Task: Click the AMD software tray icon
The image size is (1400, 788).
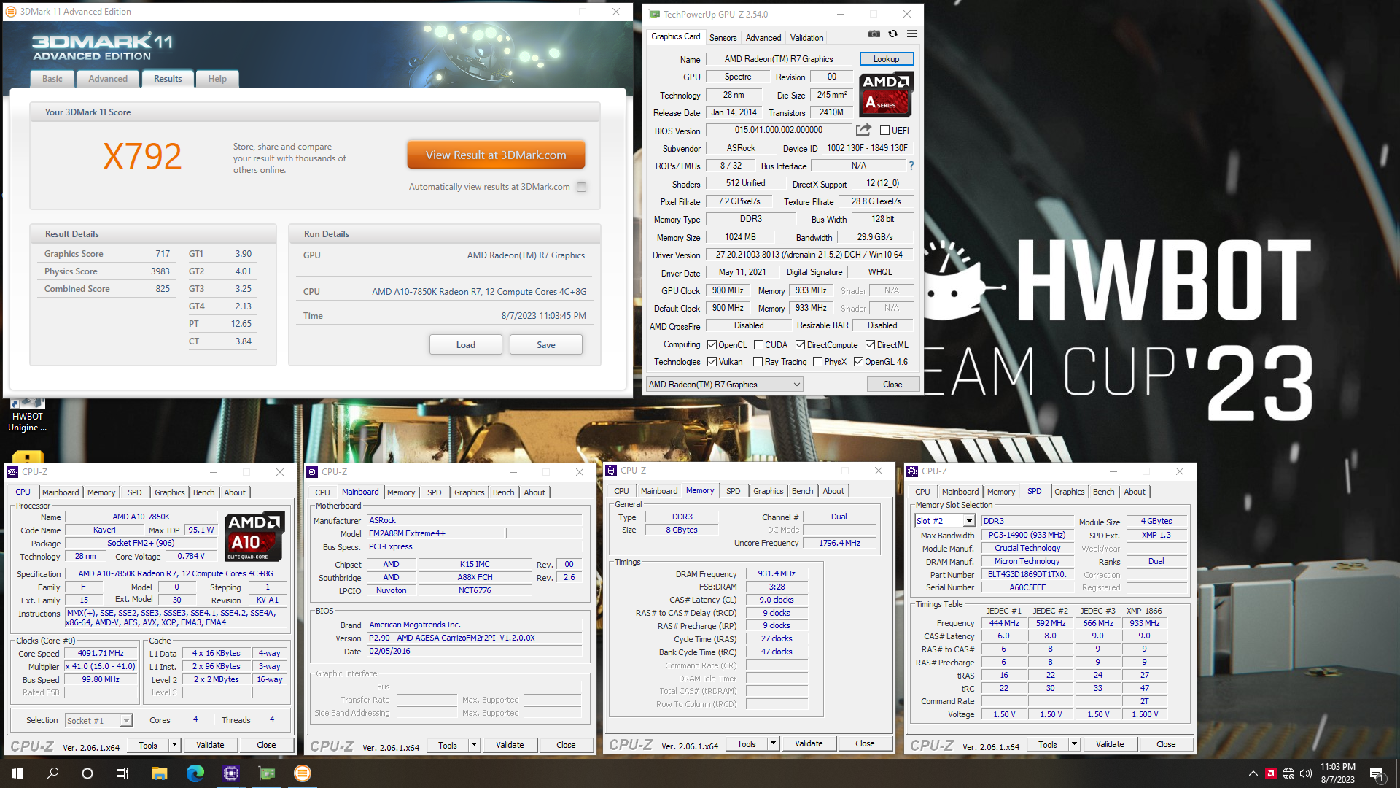Action: (x=1270, y=773)
